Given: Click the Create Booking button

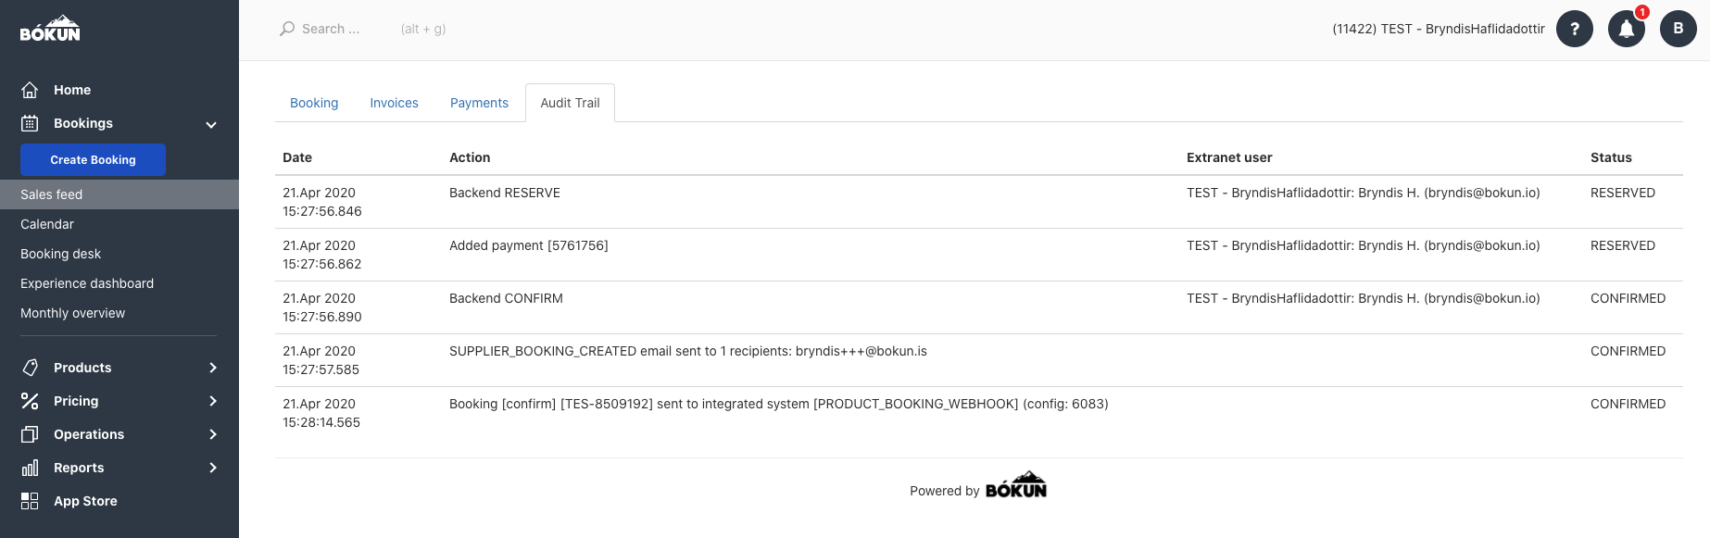Looking at the screenshot, I should click(x=93, y=159).
